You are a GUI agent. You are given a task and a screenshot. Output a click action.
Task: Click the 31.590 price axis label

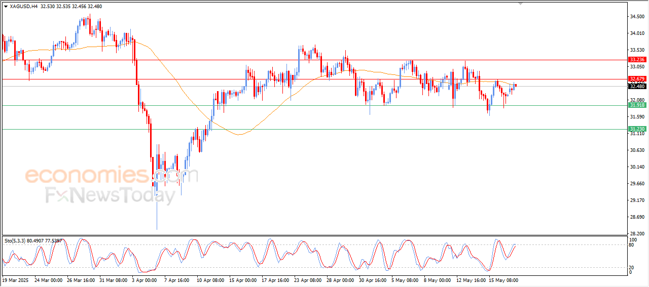637,117
